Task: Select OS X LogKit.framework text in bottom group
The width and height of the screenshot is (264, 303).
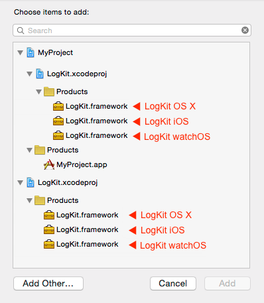Action: click(x=88, y=215)
